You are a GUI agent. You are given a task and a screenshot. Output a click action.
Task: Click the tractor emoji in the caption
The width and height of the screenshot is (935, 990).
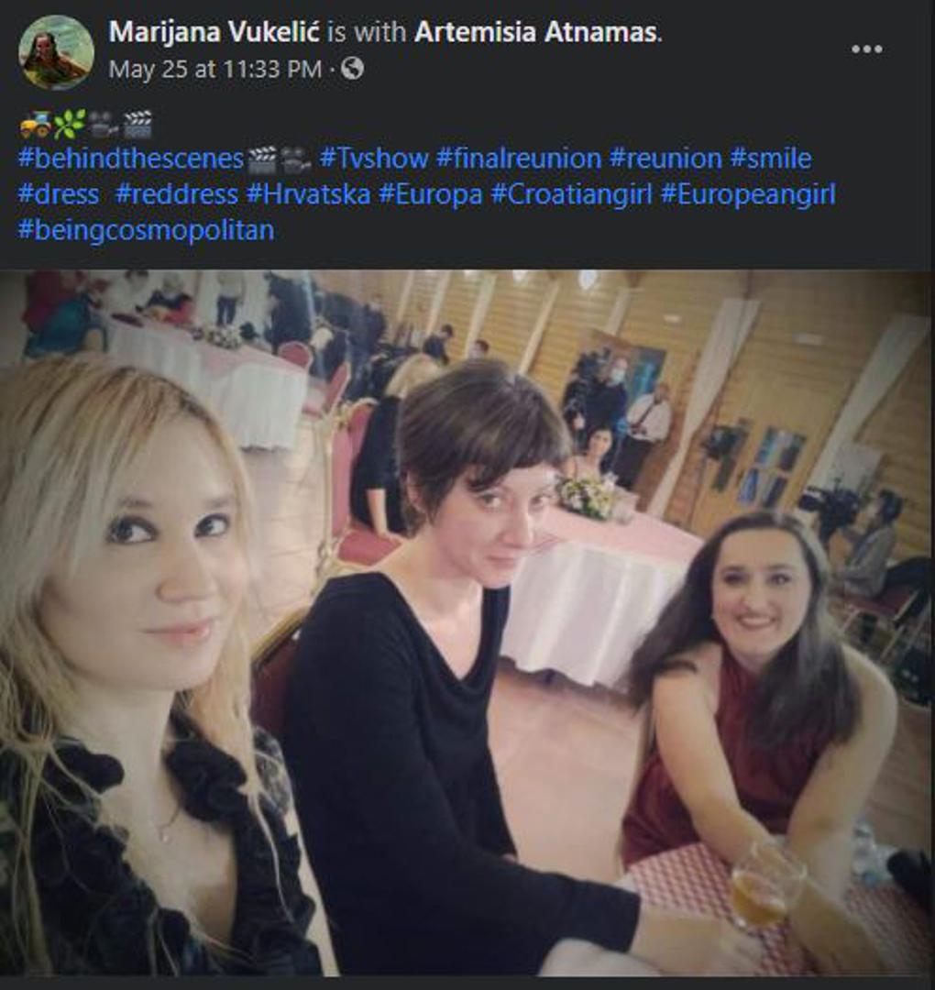coord(35,125)
